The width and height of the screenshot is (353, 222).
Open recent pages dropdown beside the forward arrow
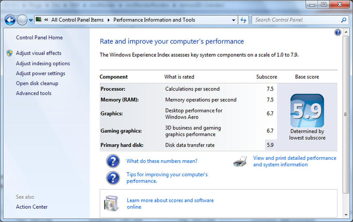31,20
